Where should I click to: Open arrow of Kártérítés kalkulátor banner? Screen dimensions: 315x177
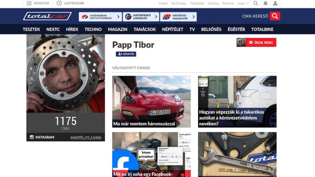pyautogui.click(x=194, y=17)
